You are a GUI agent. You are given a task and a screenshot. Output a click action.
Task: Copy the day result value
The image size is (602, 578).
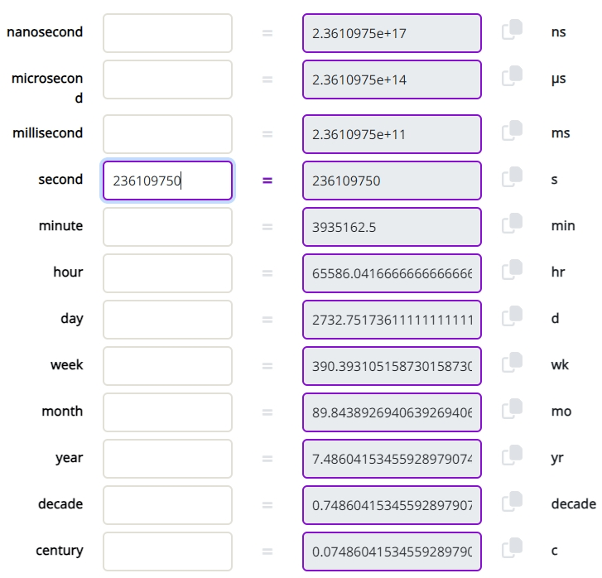[x=513, y=315]
